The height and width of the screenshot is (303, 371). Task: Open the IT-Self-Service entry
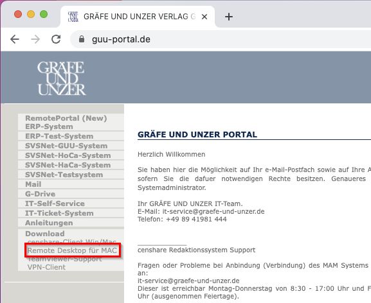tap(55, 203)
